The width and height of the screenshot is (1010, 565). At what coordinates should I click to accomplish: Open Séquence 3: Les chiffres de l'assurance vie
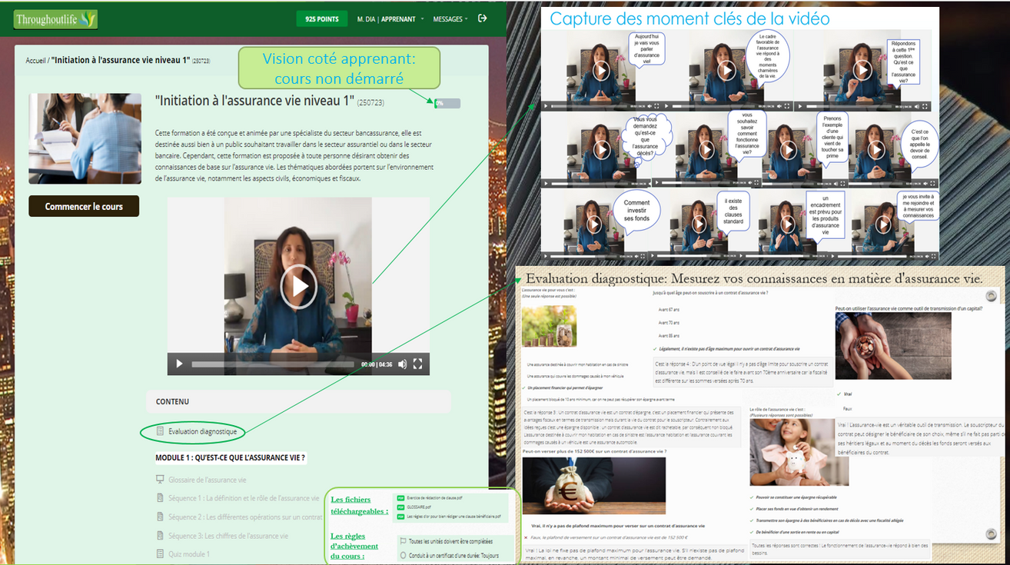(x=228, y=536)
